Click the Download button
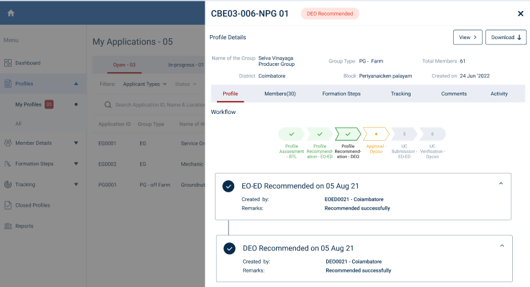 pyautogui.click(x=506, y=37)
